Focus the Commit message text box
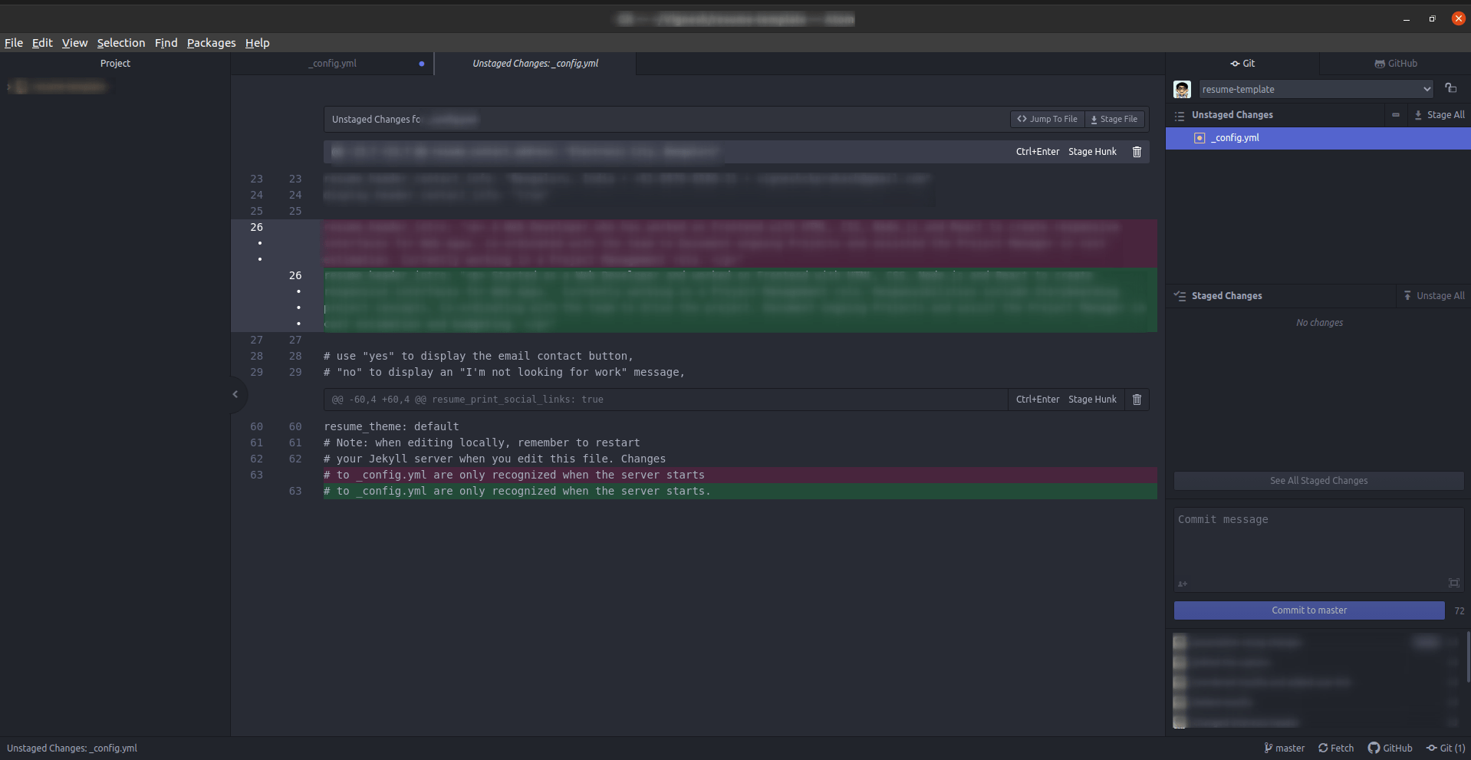This screenshot has width=1471, height=760. 1318,548
